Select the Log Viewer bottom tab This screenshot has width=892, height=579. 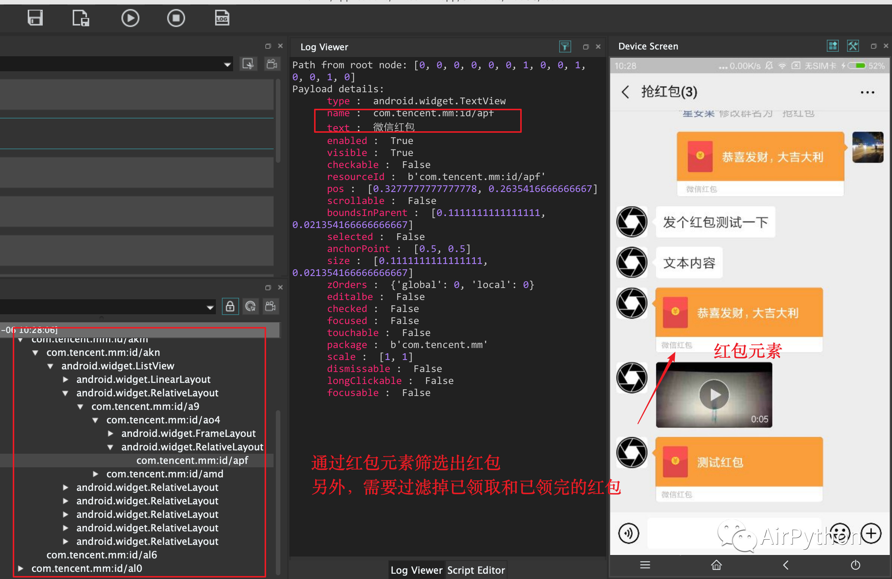(x=416, y=570)
